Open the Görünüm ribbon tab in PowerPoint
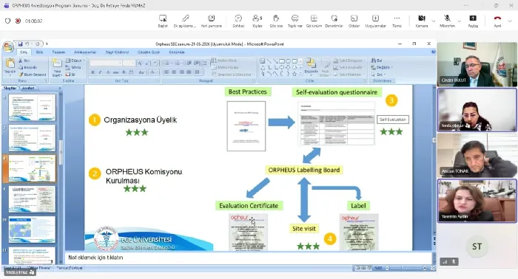Screen dimensions: 518x279 pyautogui.click(x=177, y=52)
